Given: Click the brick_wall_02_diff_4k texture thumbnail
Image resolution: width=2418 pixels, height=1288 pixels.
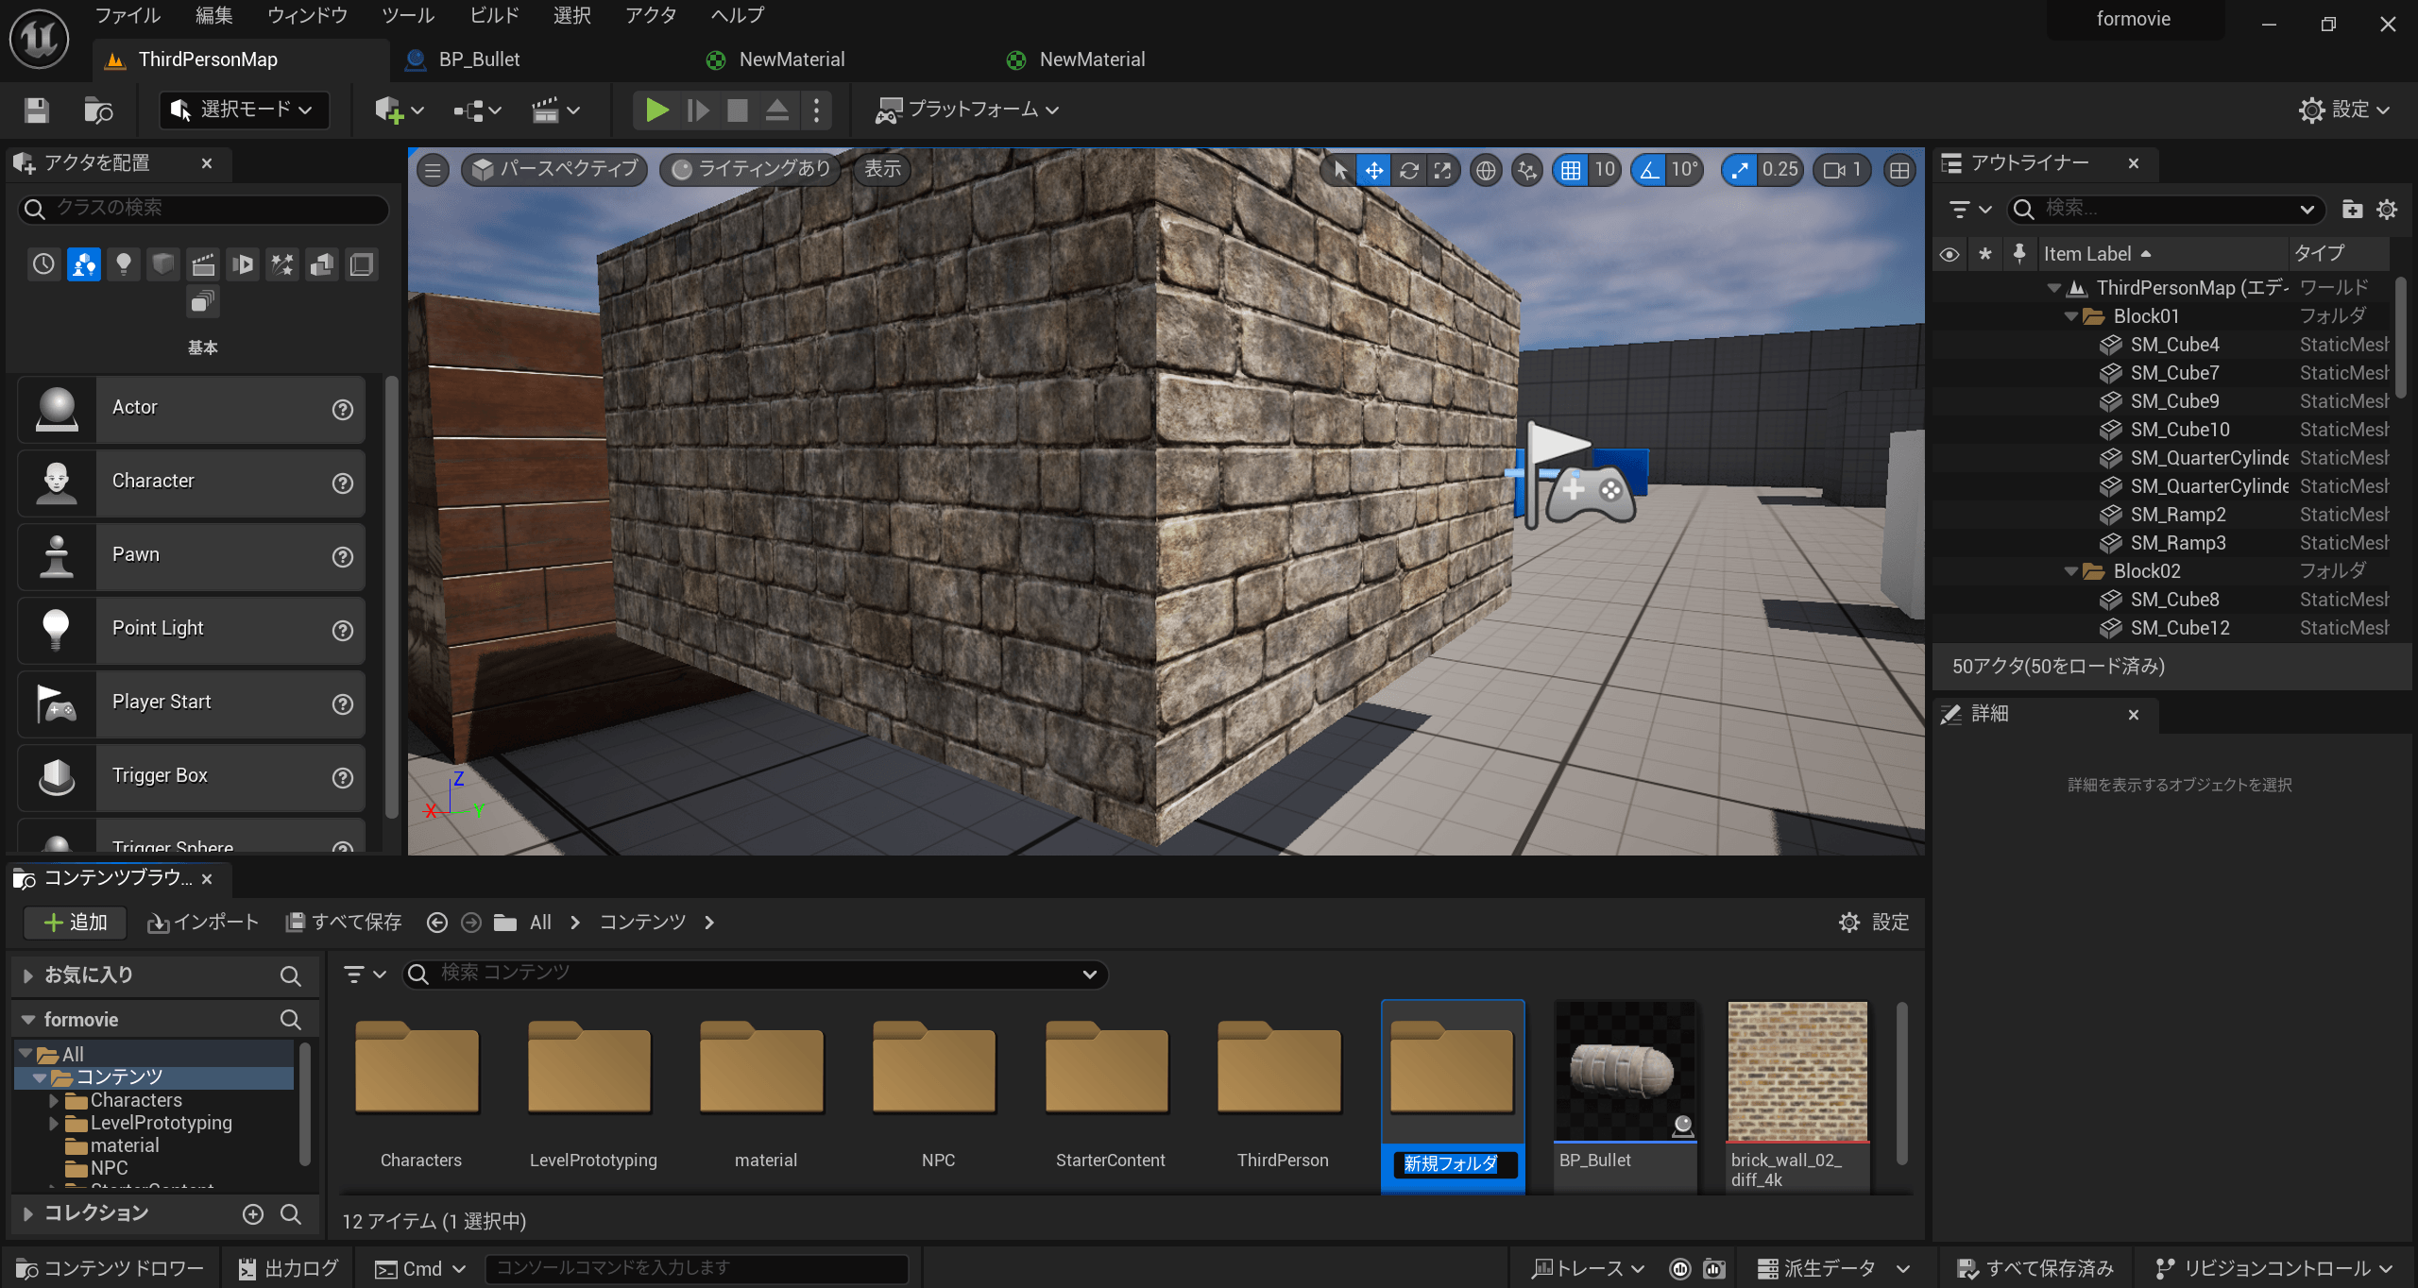Looking at the screenshot, I should 1796,1072.
